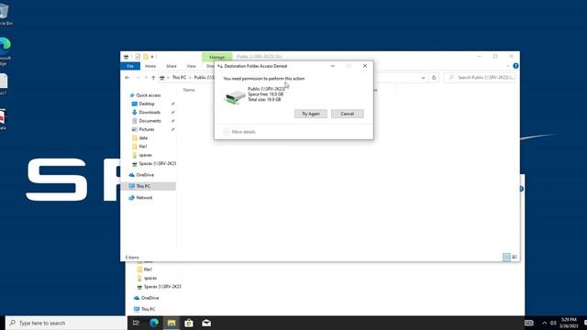Open the View ribbon tab
The width and height of the screenshot is (587, 330).
tap(191, 66)
